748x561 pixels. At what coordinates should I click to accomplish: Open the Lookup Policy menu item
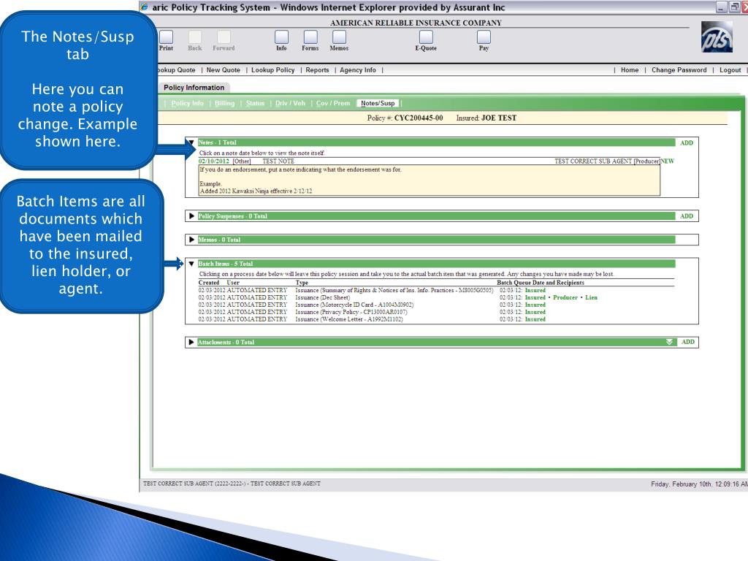coord(273,70)
